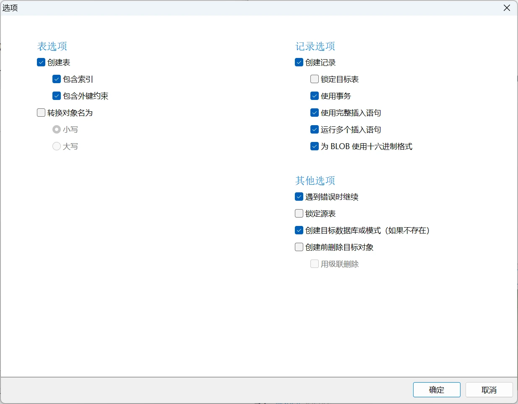This screenshot has width=518, height=404.
Task: Click the 确定 button
Action: point(437,390)
